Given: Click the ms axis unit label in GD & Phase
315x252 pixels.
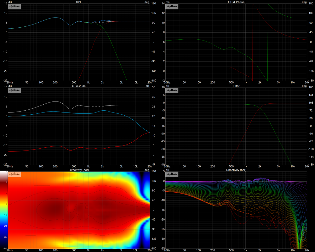Looking at the screenshot, I should coord(168,2).
